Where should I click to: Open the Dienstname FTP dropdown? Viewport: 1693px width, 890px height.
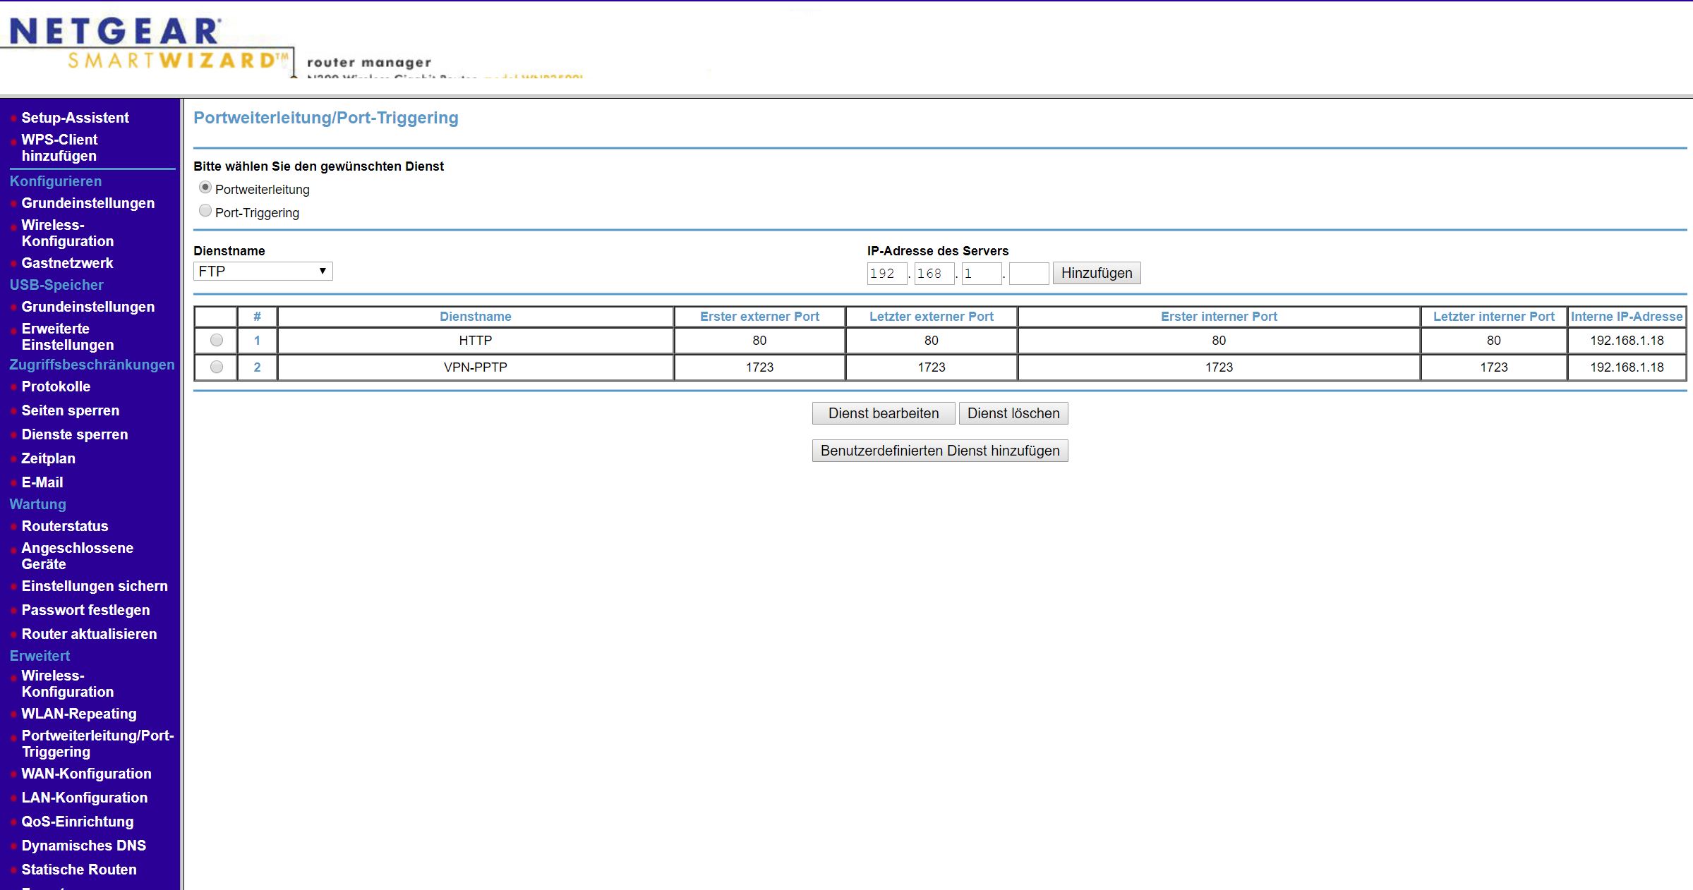(x=263, y=272)
